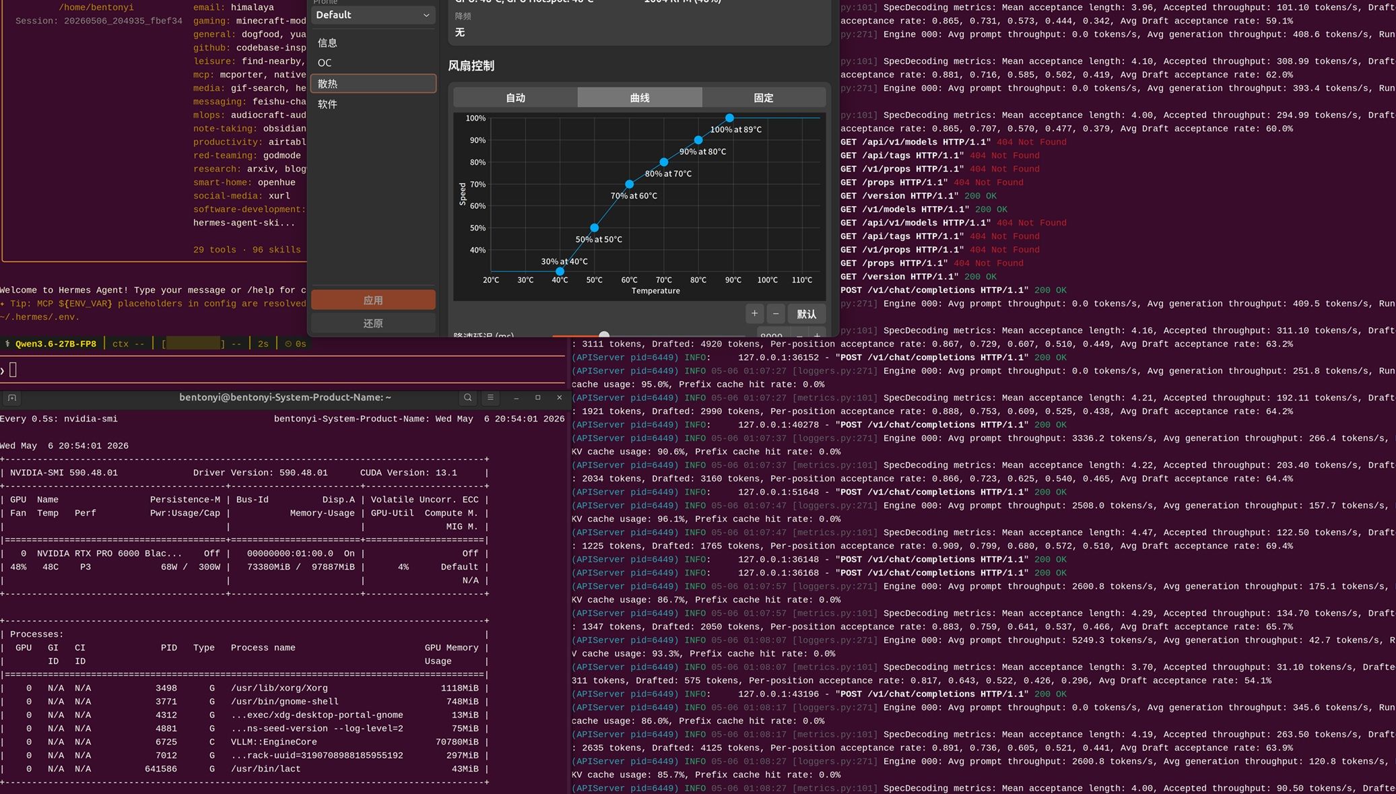Click the Session 20260506_204935_fbef34 text
The height and width of the screenshot is (794, 1396).
point(98,21)
